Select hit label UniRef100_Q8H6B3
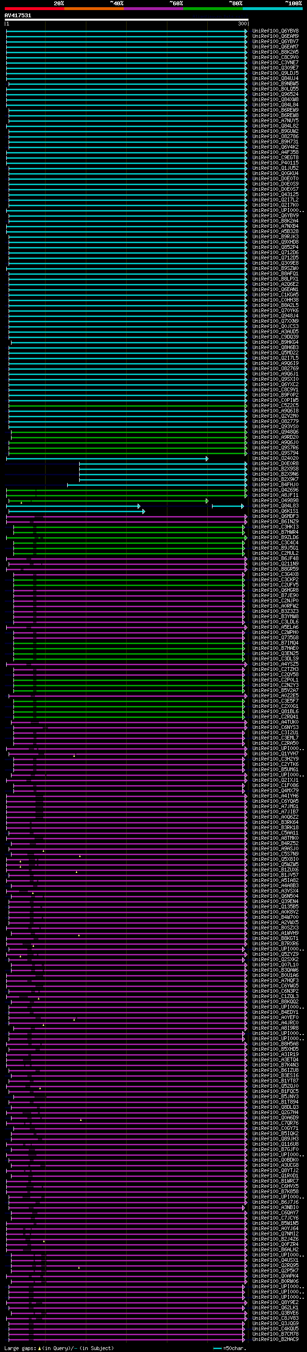Viewport: 307px width, 1352px height. click(x=275, y=347)
